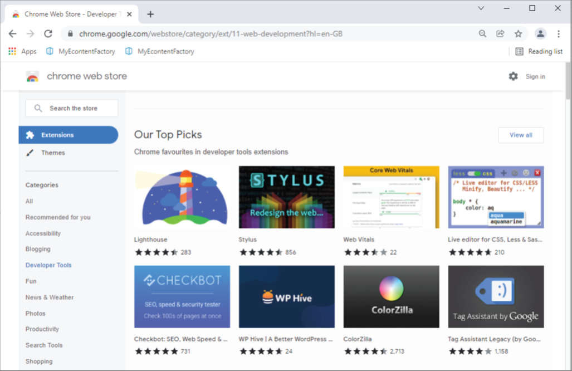Choose News & Weather category
This screenshot has height=371, width=572.
(x=50, y=297)
